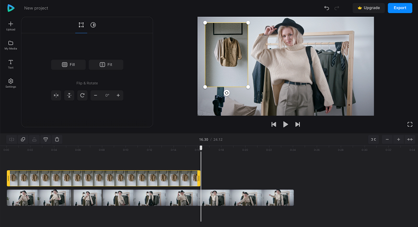Fit the timeline to screen
The width and height of the screenshot is (418, 227).
pyautogui.click(x=410, y=139)
